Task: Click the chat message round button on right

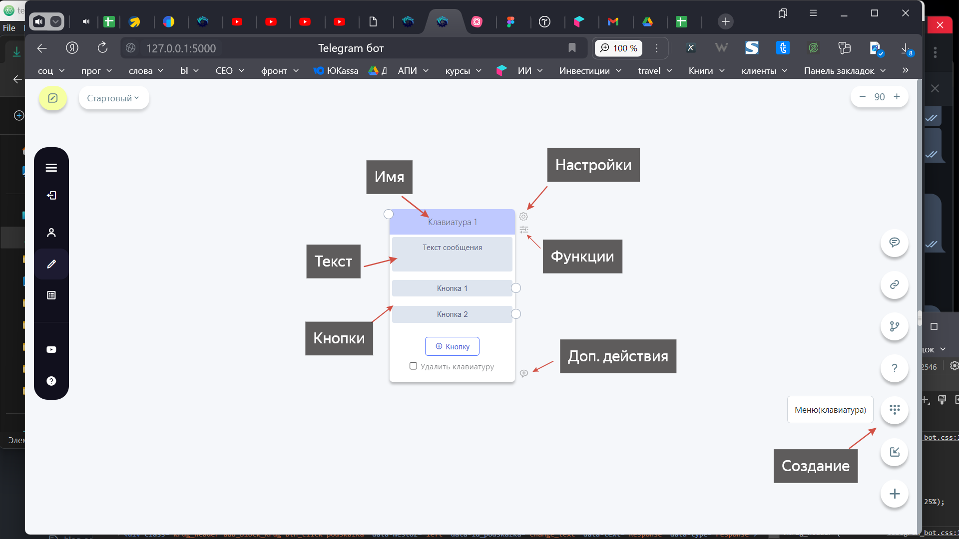Action: [894, 243]
